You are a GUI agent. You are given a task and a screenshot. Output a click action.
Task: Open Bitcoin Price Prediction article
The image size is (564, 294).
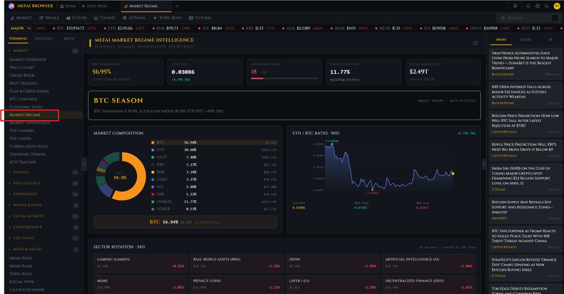tap(525, 124)
